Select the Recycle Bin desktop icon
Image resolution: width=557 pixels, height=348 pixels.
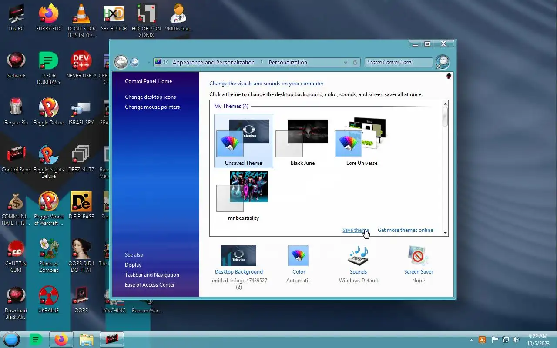click(x=16, y=112)
